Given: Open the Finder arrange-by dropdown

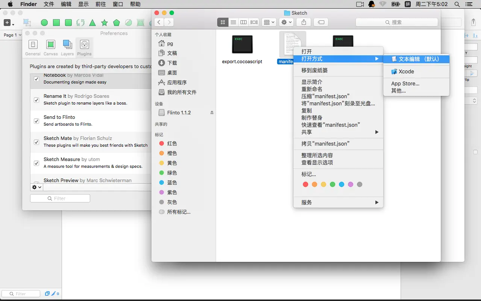Looking at the screenshot, I should click(269, 22).
